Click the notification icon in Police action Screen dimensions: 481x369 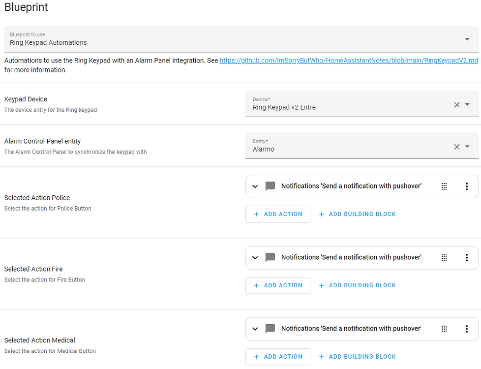[x=270, y=186]
